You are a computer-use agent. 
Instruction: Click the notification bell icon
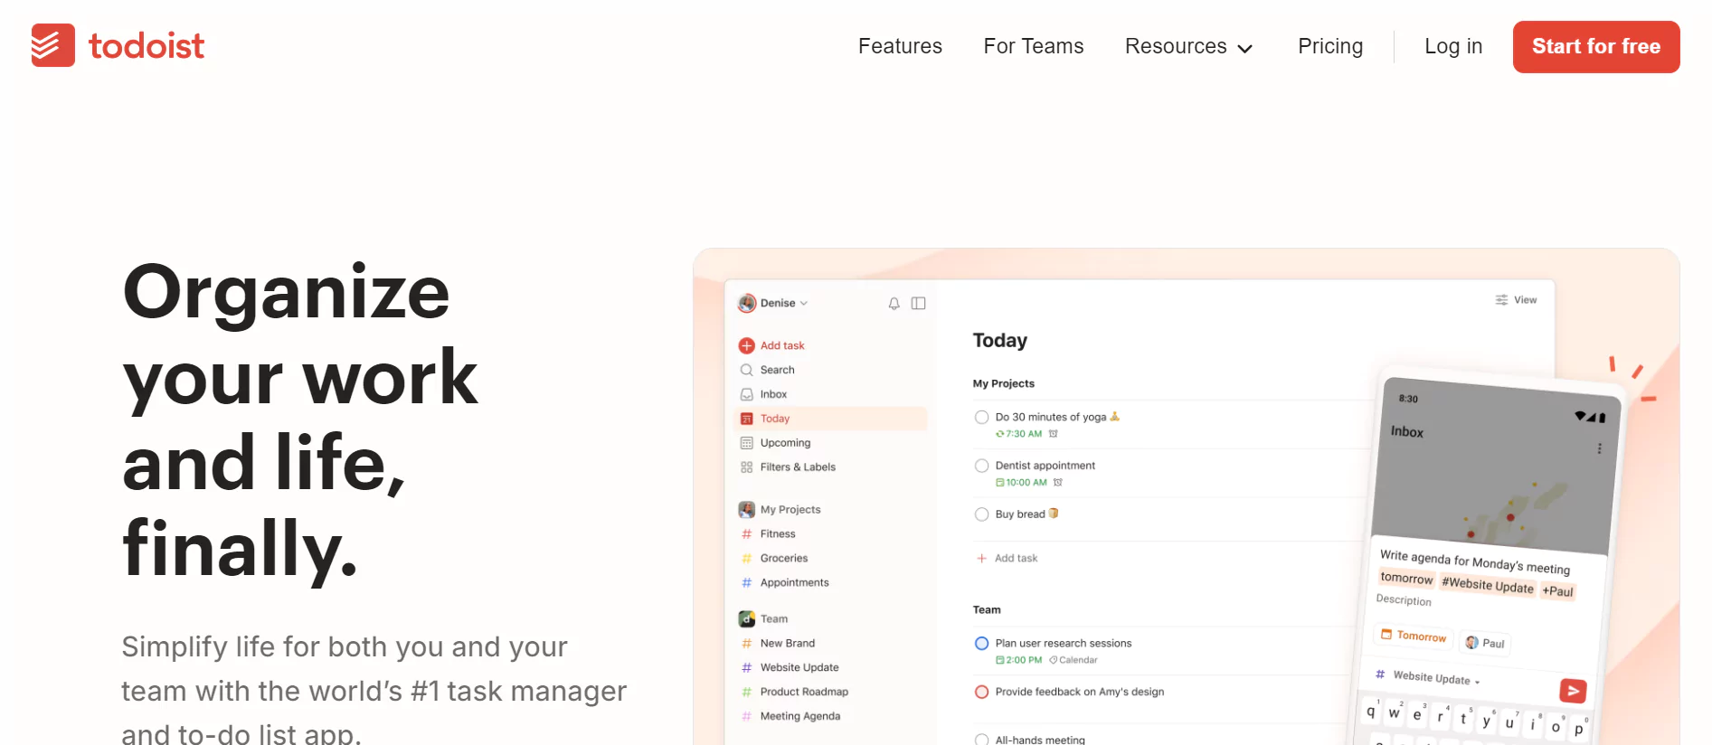tap(894, 304)
